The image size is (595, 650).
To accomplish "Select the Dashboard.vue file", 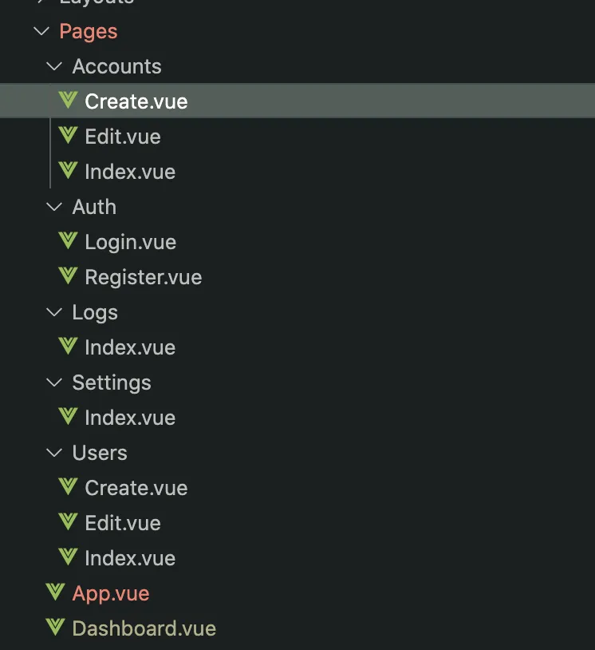I will (x=144, y=628).
